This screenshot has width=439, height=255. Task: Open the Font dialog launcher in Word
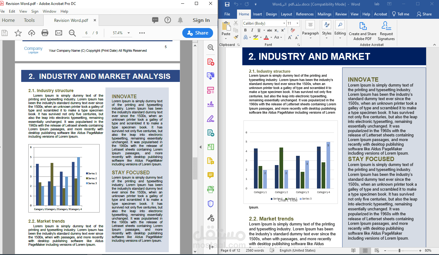pyautogui.click(x=299, y=45)
